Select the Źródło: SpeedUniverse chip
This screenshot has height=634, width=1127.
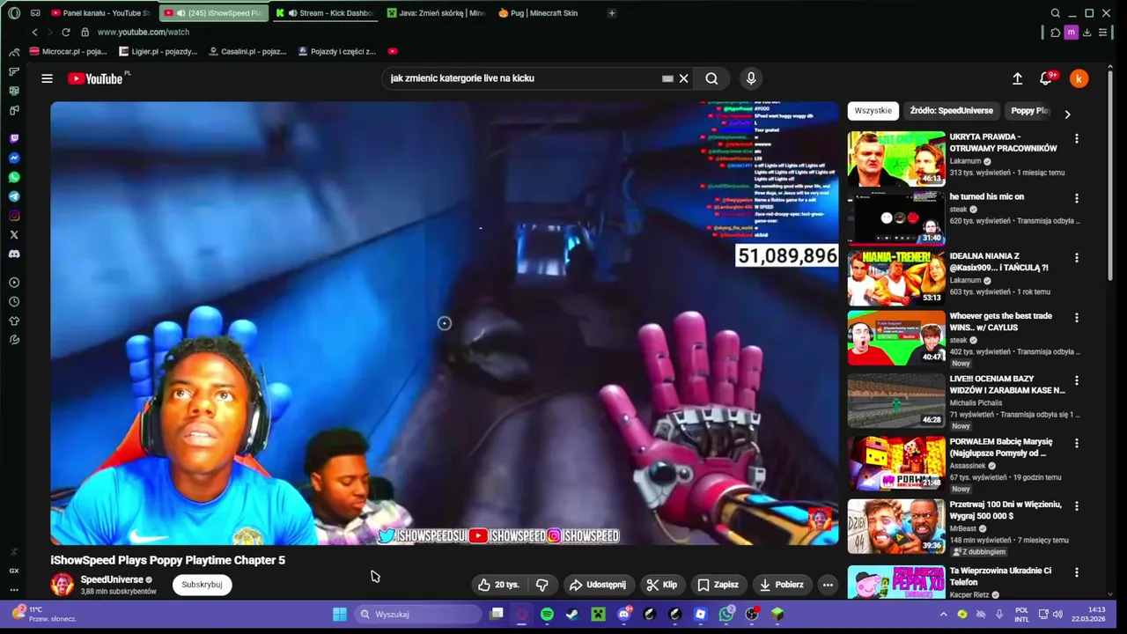[x=951, y=111]
